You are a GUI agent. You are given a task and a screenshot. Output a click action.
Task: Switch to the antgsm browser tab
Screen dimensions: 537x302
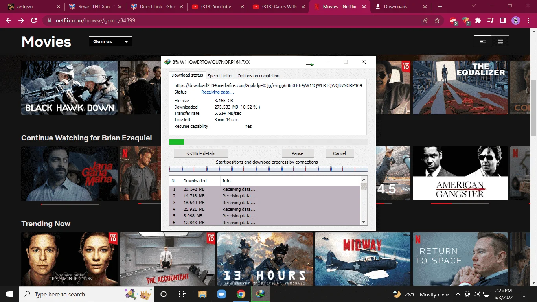point(33,7)
